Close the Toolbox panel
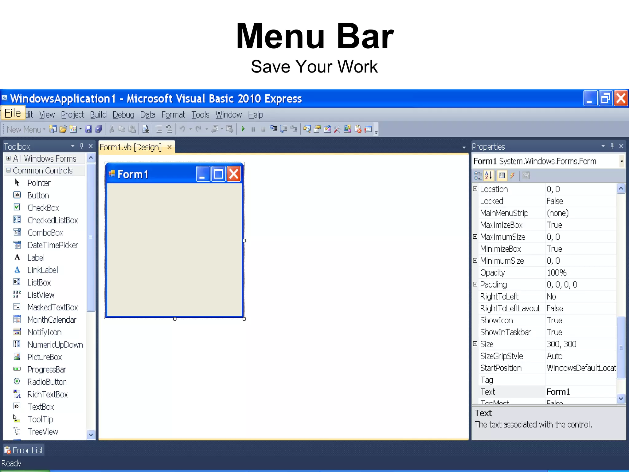Screen dimensions: 629x472 pyautogui.click(x=91, y=146)
